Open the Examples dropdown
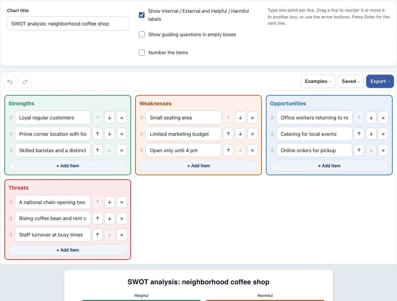Image resolution: width=397 pixels, height=301 pixels. point(318,81)
